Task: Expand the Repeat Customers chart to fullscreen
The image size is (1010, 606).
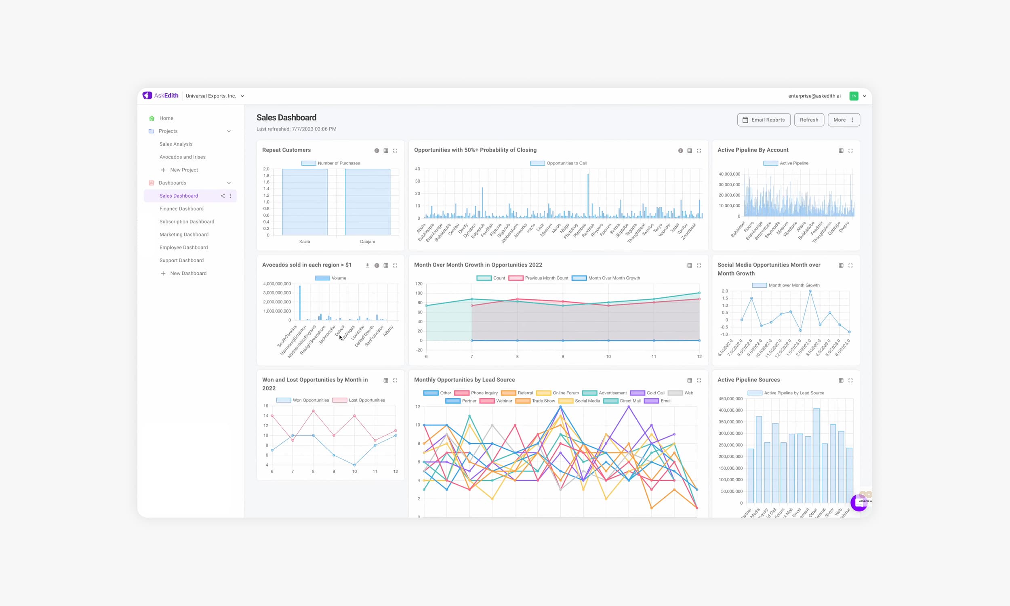Action: pos(395,150)
